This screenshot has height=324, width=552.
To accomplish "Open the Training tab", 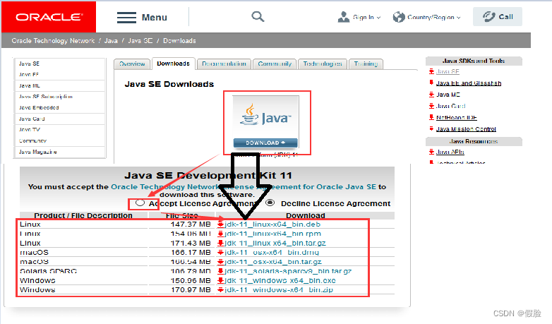I will click(x=366, y=64).
